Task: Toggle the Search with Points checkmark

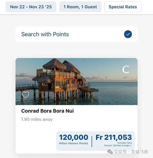Action: [128, 34]
